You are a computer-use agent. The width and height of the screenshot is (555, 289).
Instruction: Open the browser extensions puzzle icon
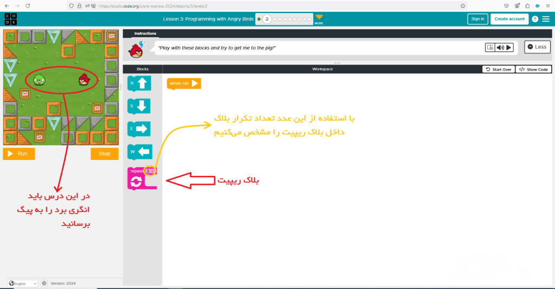(x=527, y=6)
